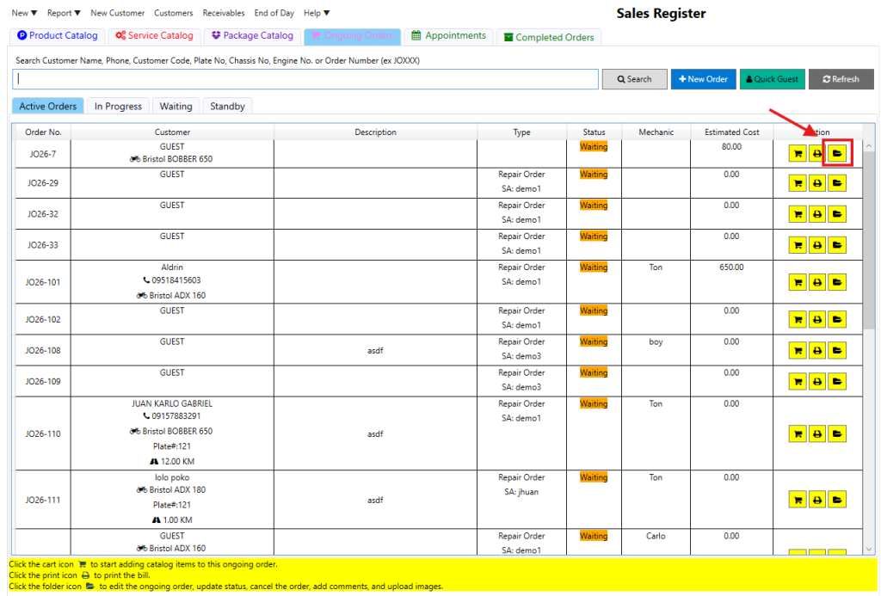Click the customer search input field

coord(305,79)
